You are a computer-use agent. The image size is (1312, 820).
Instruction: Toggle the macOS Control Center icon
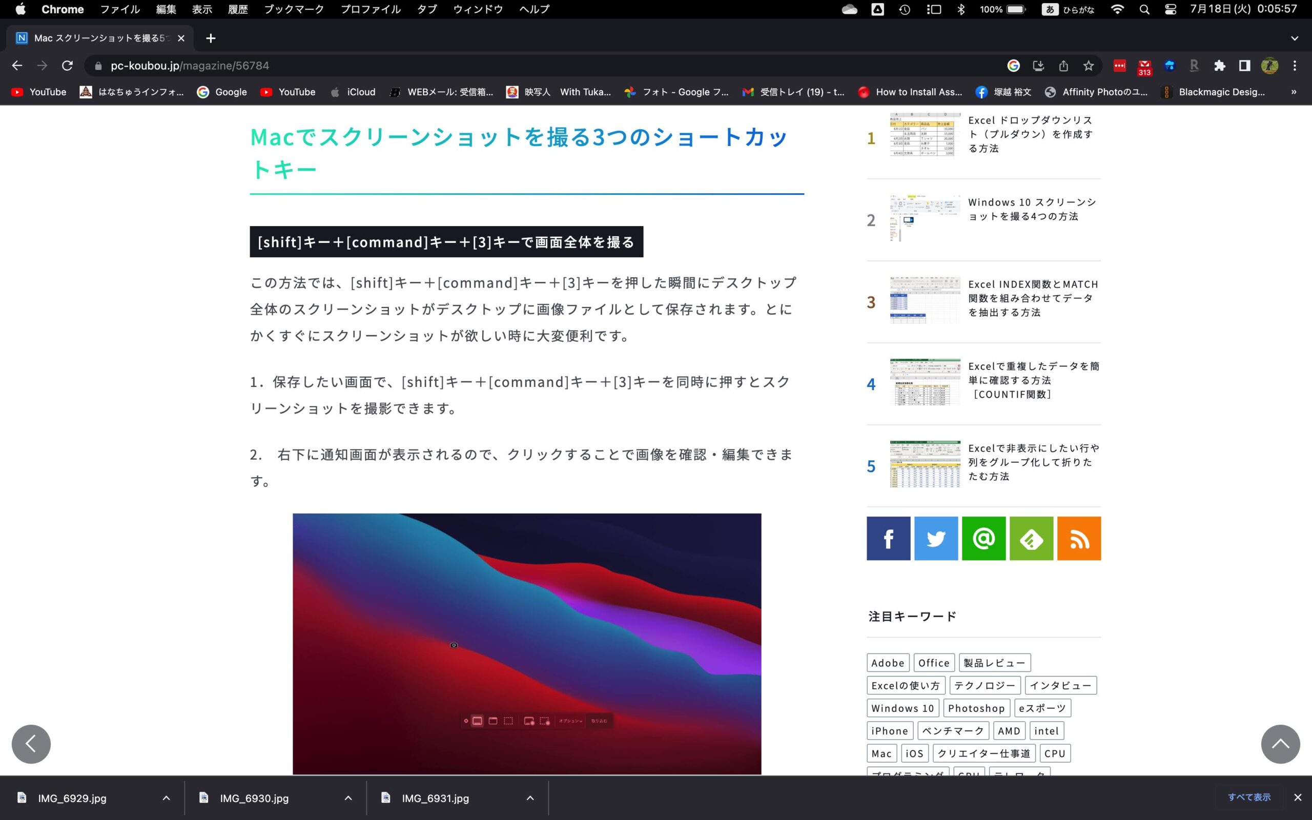(x=1170, y=9)
